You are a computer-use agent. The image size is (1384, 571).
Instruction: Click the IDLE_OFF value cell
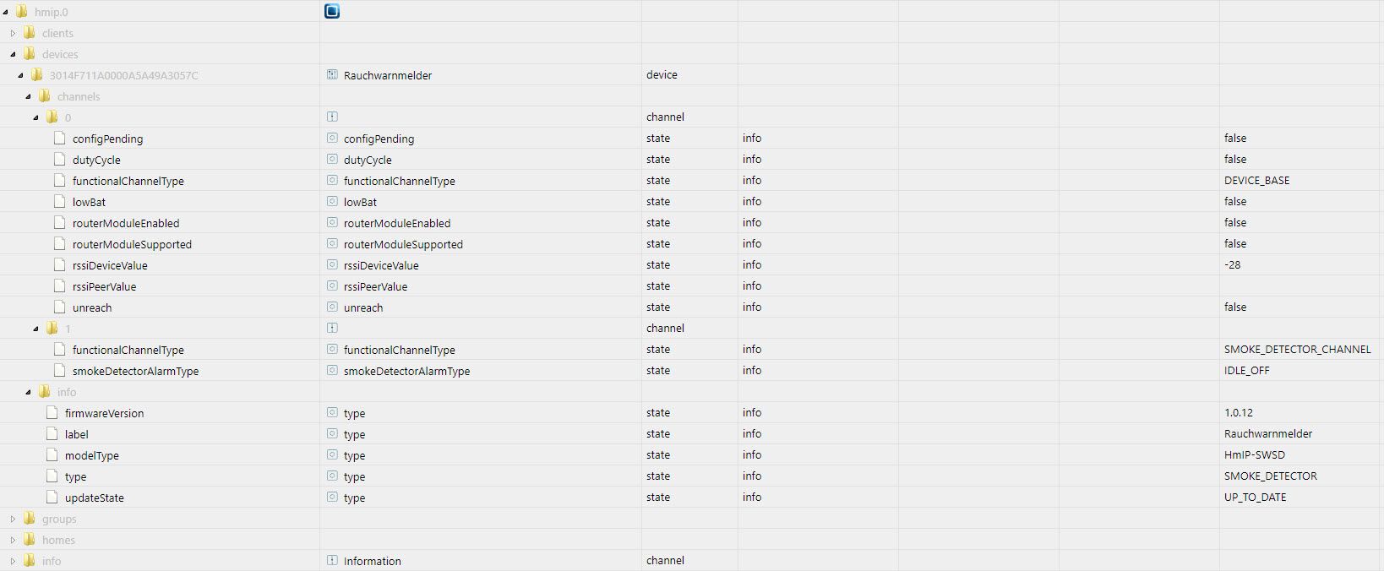[x=1246, y=371]
